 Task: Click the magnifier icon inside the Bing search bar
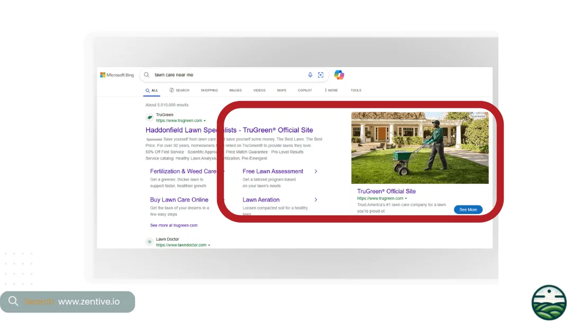click(147, 75)
